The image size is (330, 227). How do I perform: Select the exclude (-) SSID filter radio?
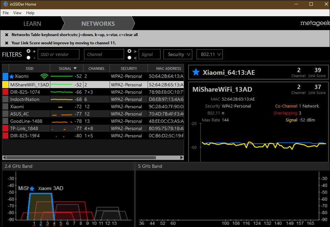[28, 58]
